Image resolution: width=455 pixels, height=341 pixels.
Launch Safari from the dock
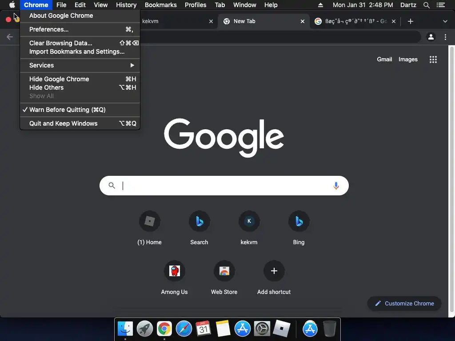(184, 329)
